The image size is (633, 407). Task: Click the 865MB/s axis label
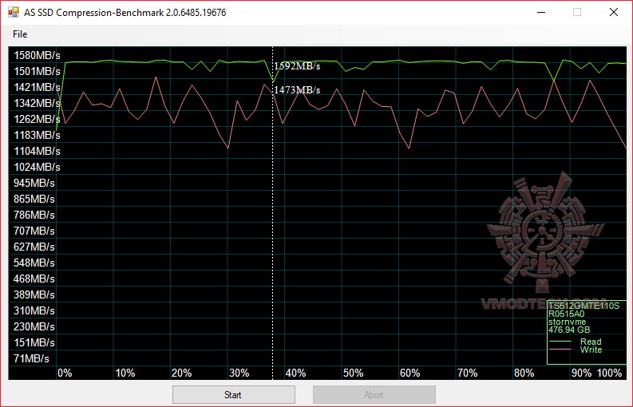click(34, 199)
